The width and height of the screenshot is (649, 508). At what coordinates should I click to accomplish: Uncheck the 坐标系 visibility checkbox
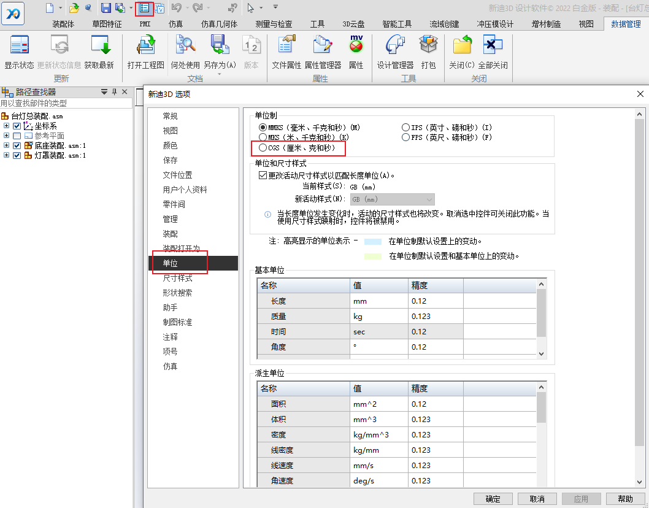click(17, 126)
